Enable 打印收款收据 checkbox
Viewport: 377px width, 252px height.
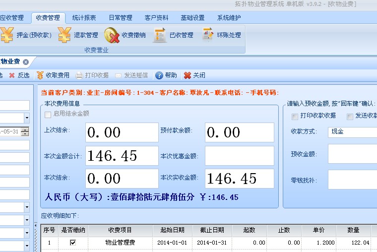(295, 116)
